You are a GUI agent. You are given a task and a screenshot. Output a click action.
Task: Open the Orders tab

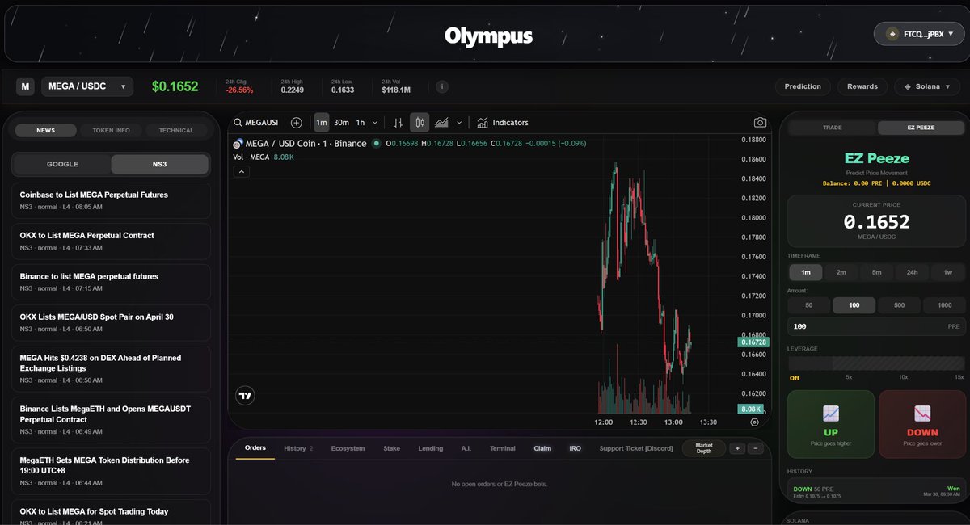[255, 448]
